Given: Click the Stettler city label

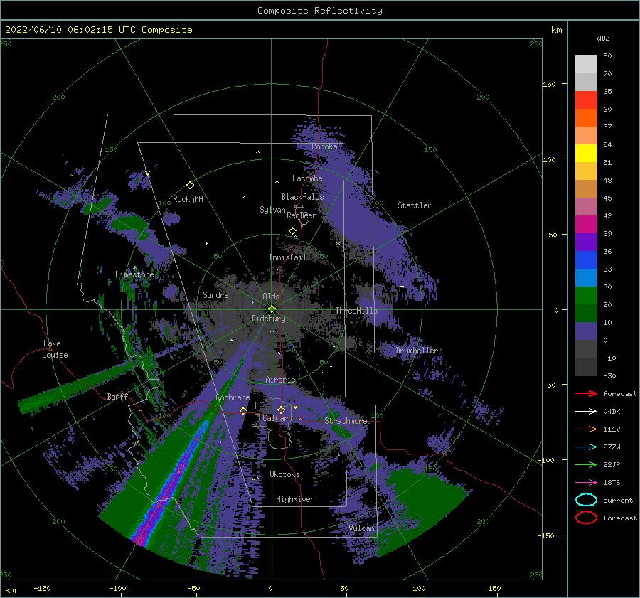Looking at the screenshot, I should pyautogui.click(x=415, y=205).
